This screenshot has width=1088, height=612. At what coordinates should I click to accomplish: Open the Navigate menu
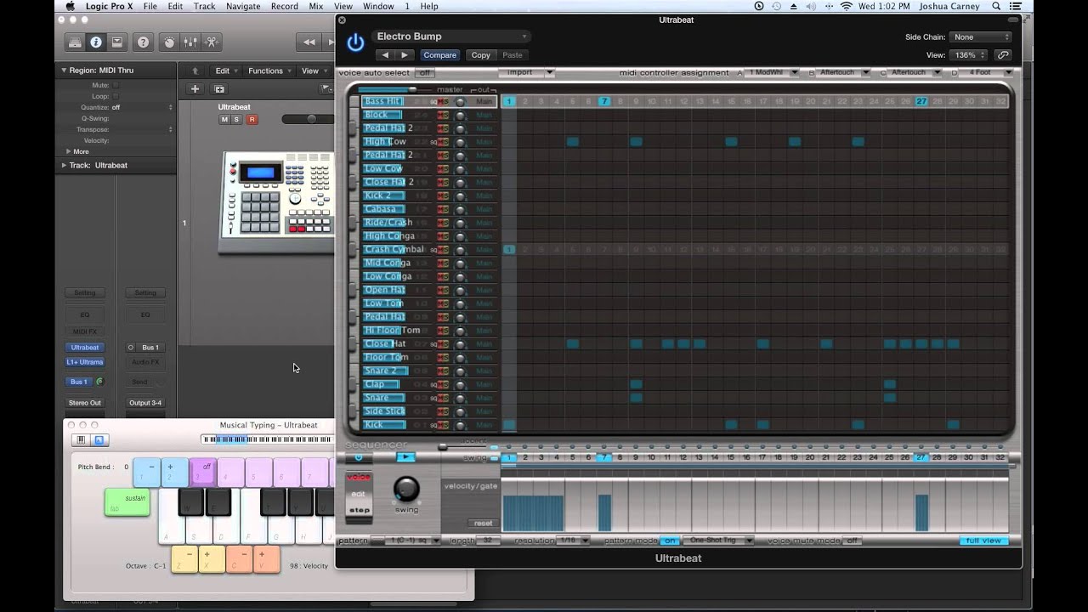(x=243, y=6)
